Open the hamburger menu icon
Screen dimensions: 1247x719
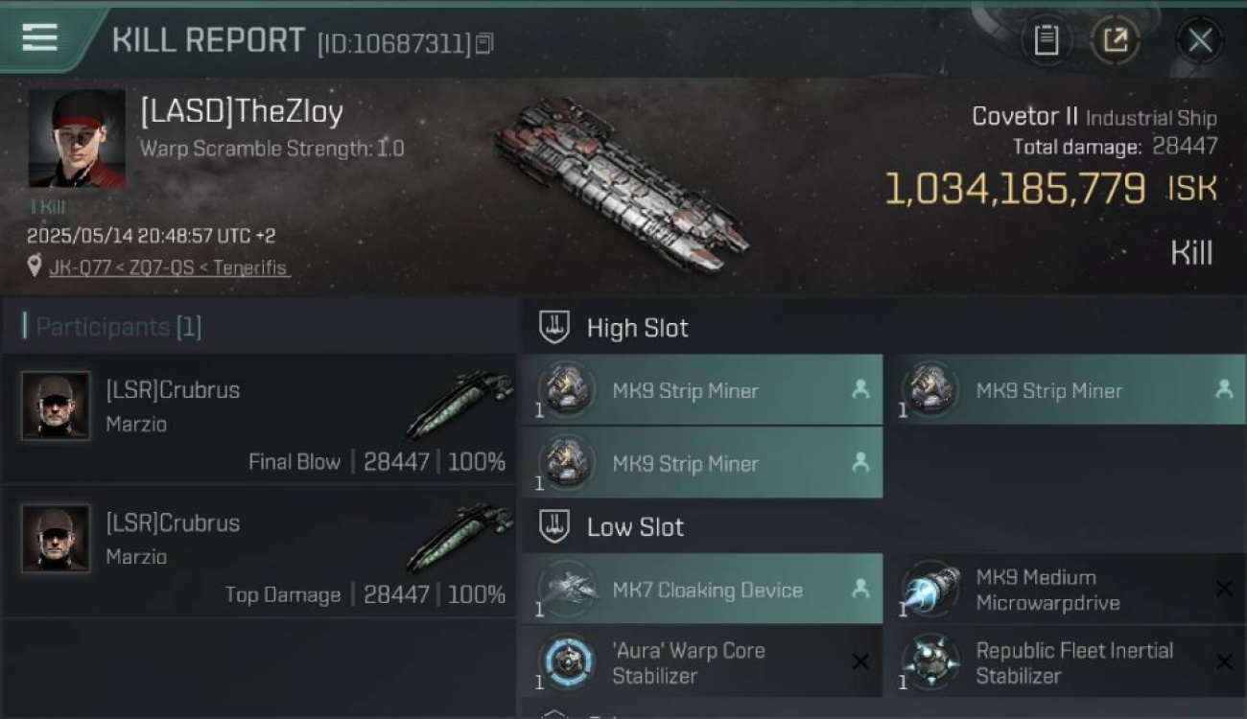[39, 38]
